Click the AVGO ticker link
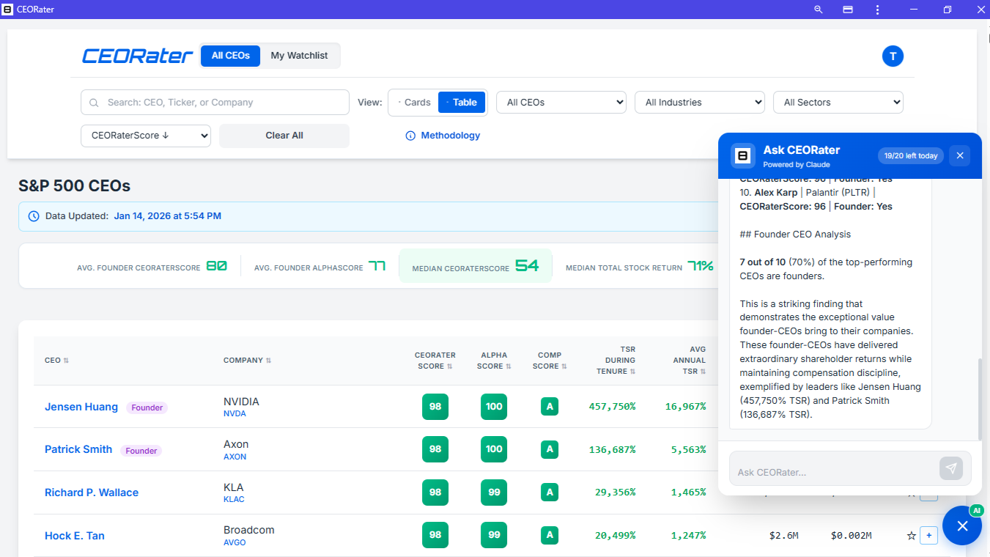 [x=234, y=542]
